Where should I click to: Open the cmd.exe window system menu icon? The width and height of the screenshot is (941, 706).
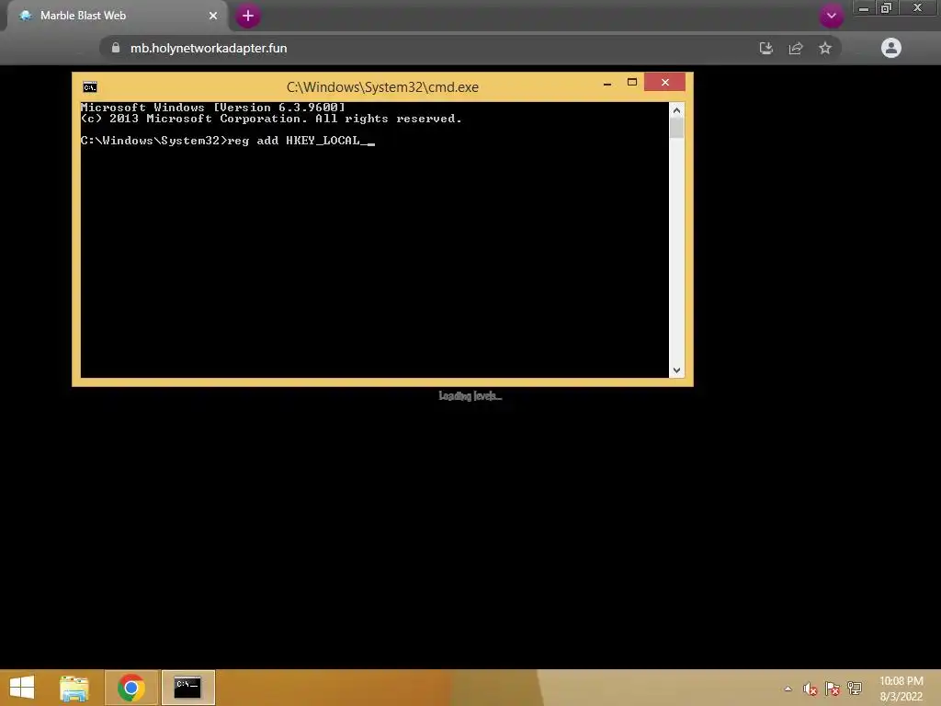tap(90, 87)
